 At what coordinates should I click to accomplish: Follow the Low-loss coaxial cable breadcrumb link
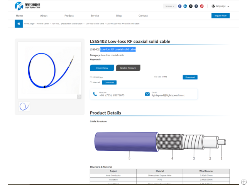(95, 24)
